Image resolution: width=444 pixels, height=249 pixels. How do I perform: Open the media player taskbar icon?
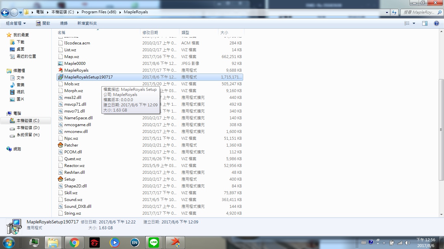coord(114,243)
